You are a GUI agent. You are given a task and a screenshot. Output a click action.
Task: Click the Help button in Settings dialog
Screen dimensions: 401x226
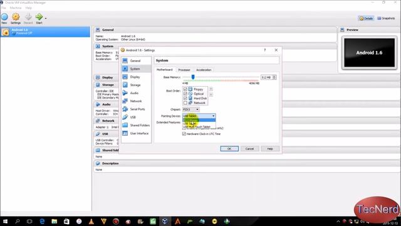[x=270, y=149]
